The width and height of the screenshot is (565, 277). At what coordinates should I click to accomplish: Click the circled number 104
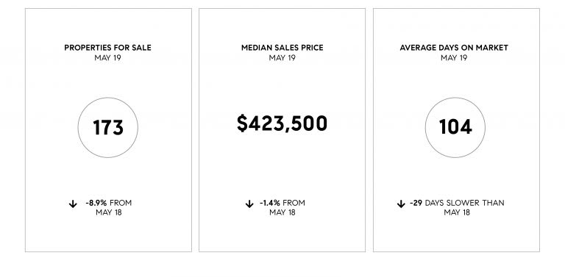[455, 127]
